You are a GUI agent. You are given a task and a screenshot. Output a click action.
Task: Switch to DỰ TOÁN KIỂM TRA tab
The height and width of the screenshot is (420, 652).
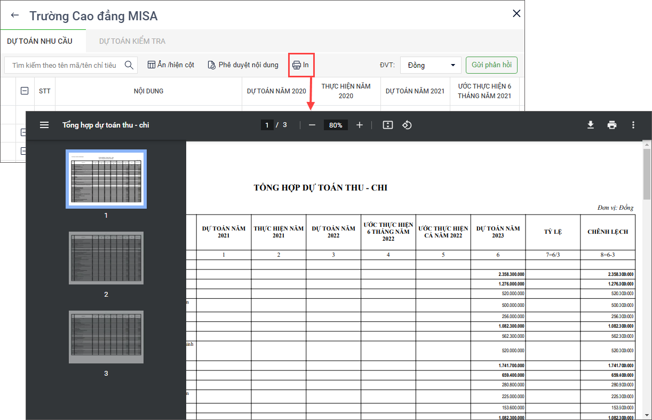point(132,41)
